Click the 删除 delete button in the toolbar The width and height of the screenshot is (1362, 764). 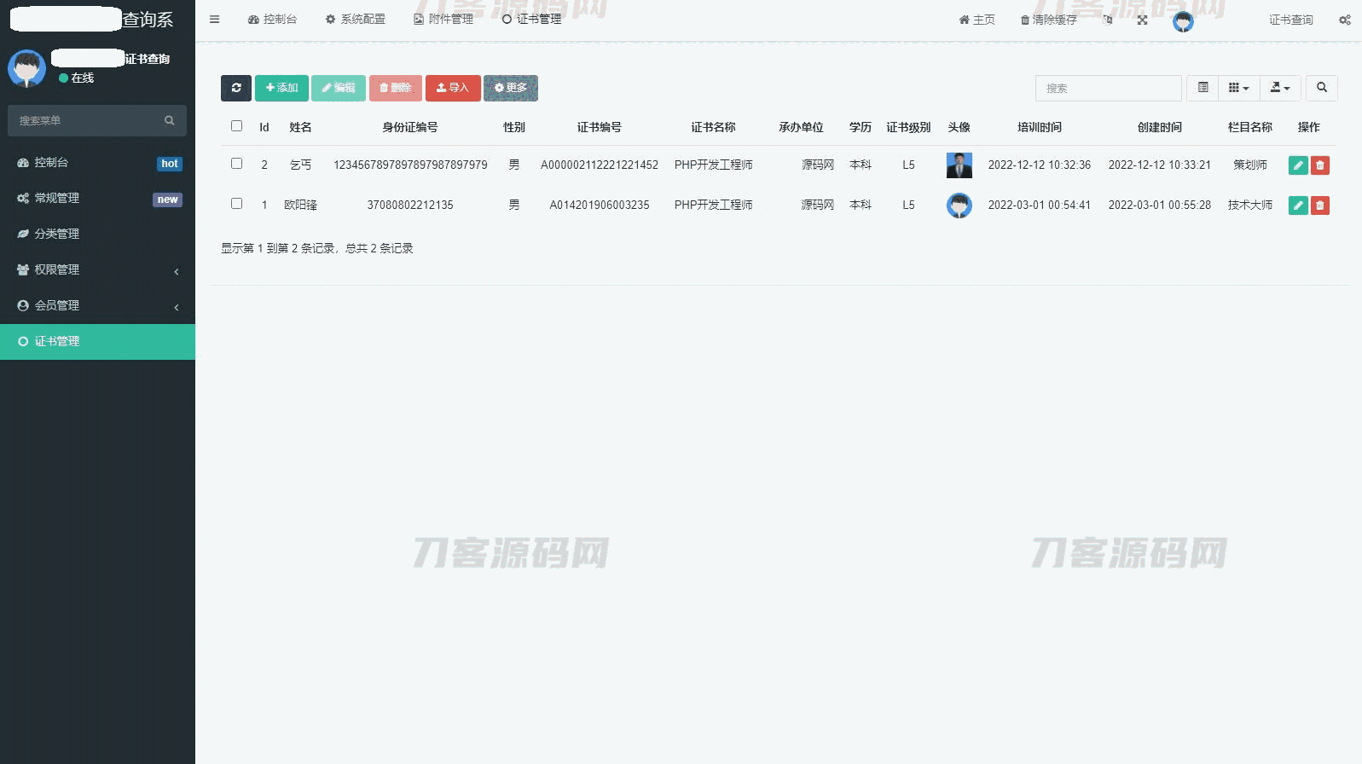pyautogui.click(x=396, y=88)
